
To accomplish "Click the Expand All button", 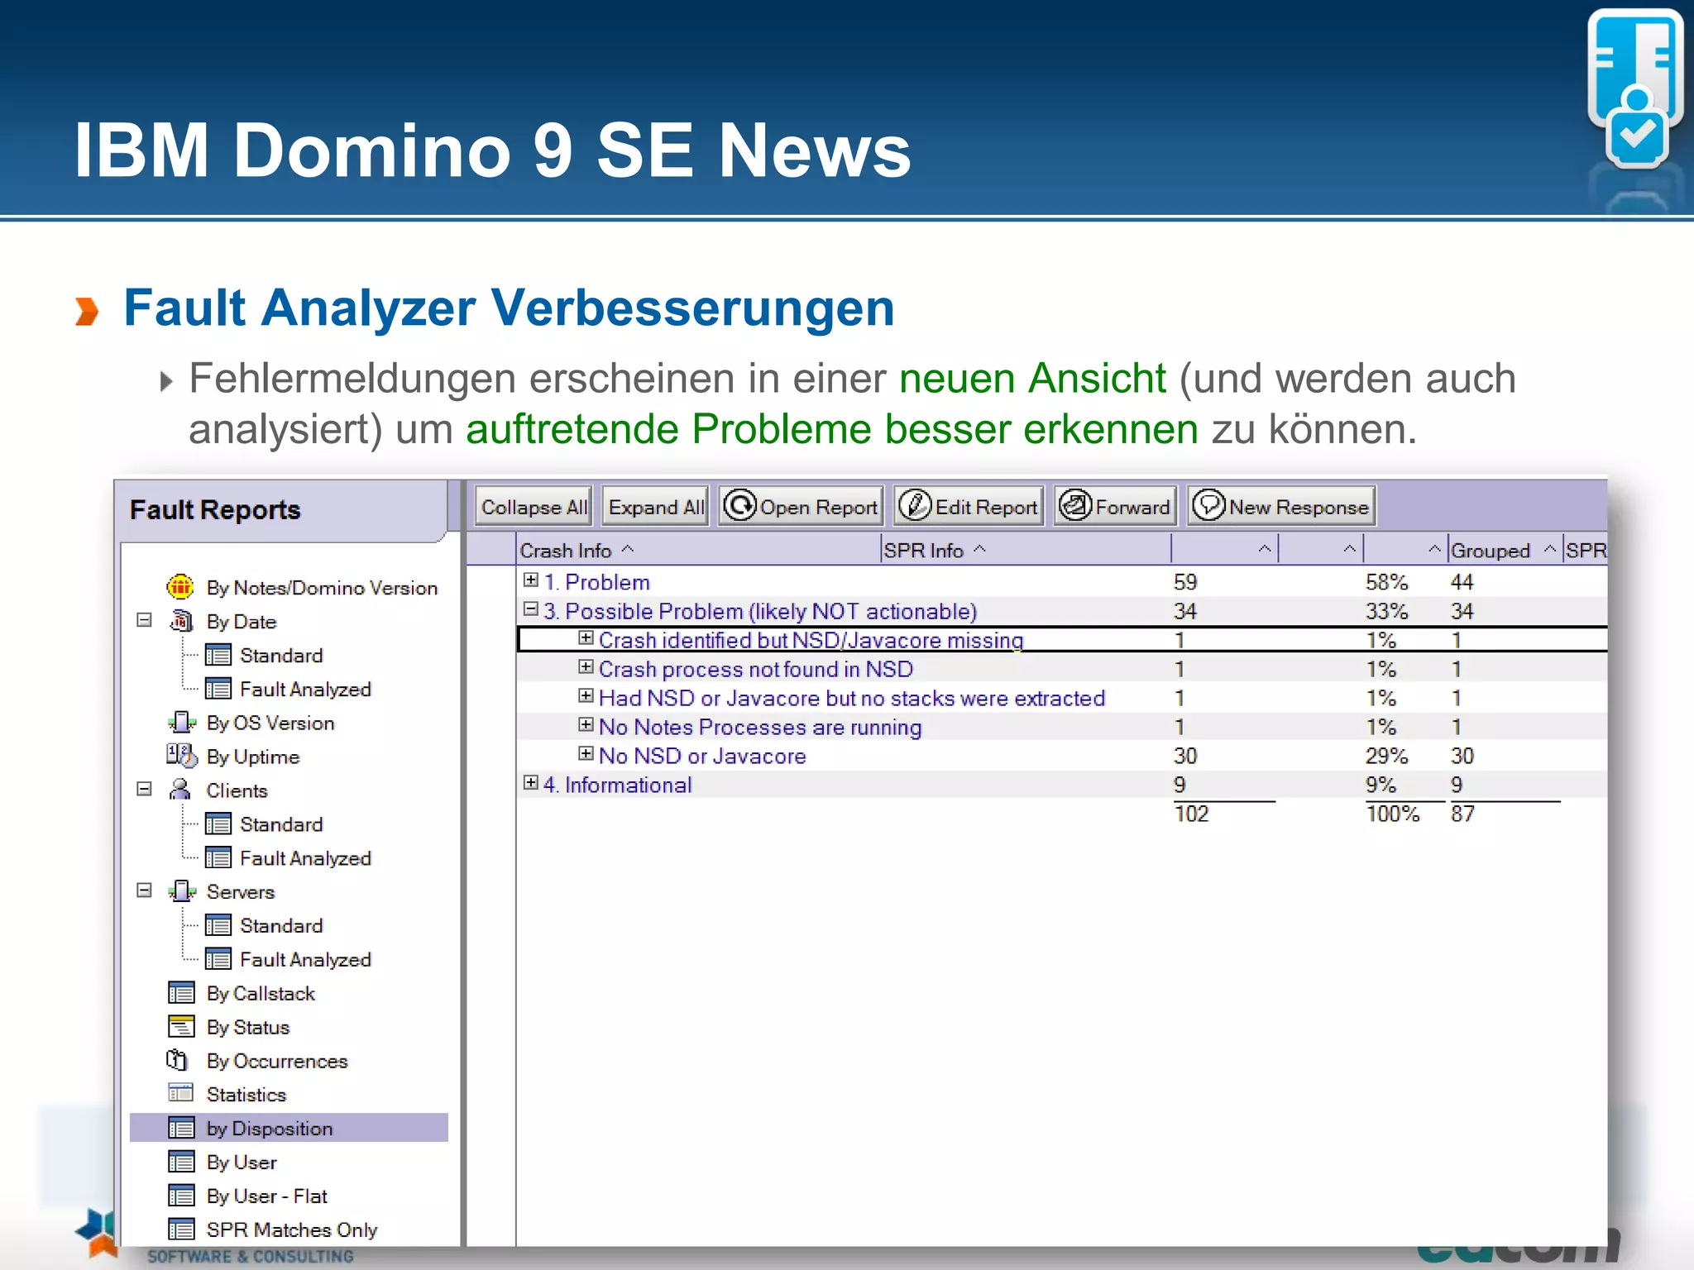I will coord(656,506).
